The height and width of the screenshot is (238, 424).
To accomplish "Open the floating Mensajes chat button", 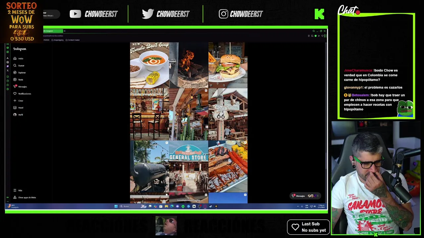I will pos(305,196).
